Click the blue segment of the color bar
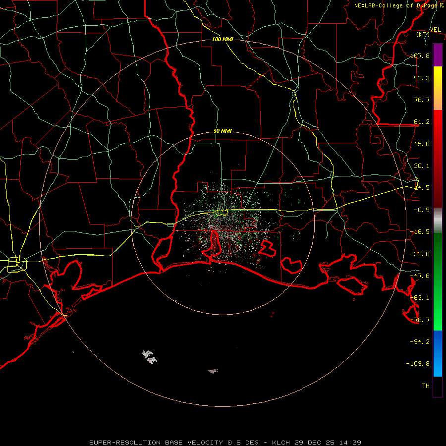 438,353
